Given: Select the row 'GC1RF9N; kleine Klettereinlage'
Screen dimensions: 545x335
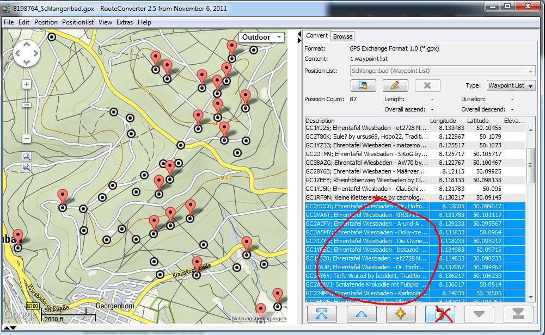Looking at the screenshot, I should [415, 197].
